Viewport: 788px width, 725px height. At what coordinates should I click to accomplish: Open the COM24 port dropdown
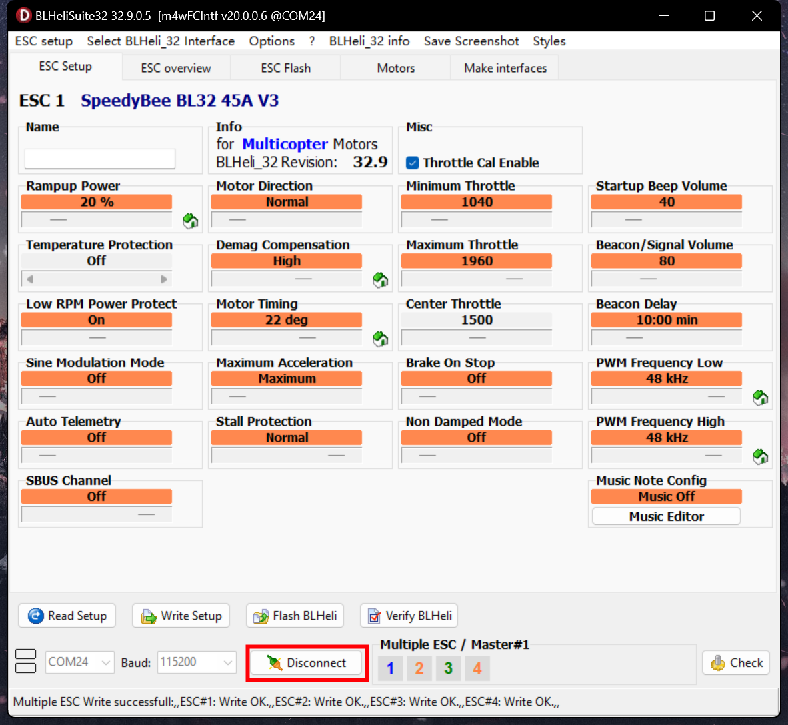(80, 662)
